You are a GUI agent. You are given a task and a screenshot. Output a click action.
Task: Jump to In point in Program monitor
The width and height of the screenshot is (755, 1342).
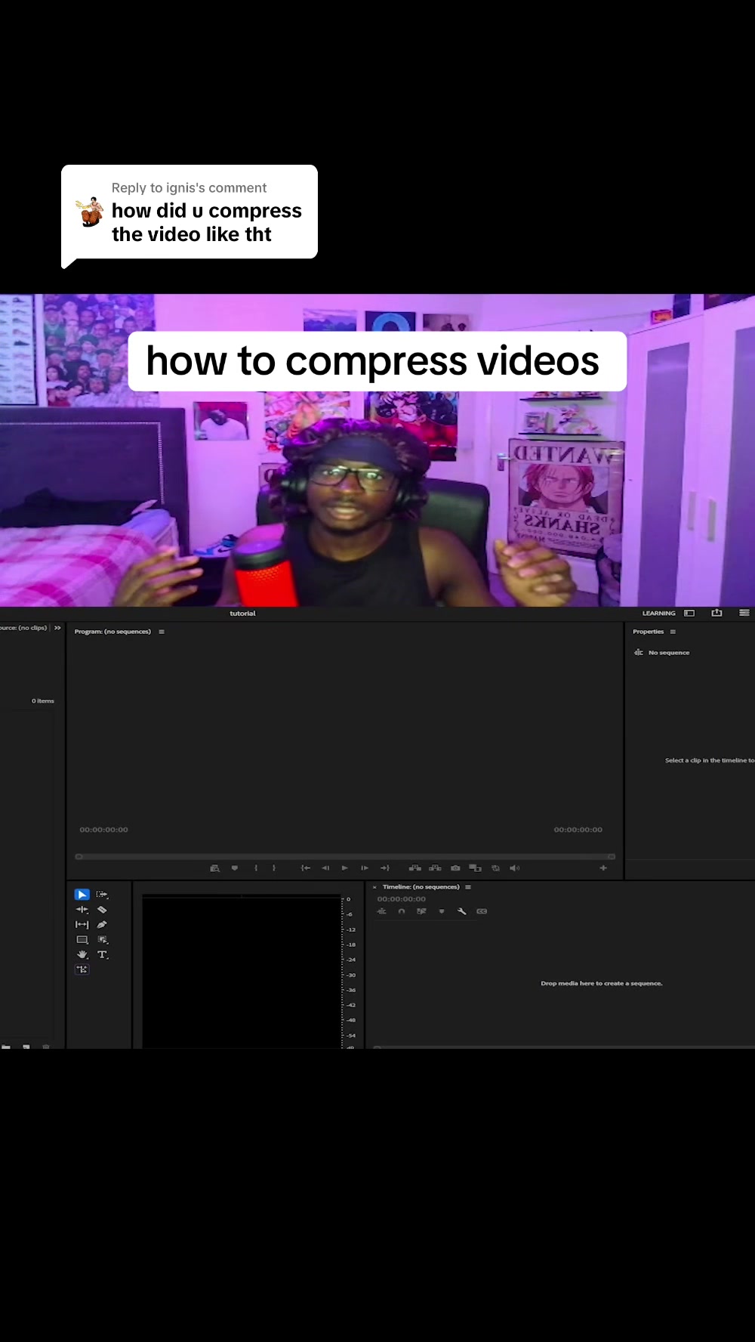(306, 868)
